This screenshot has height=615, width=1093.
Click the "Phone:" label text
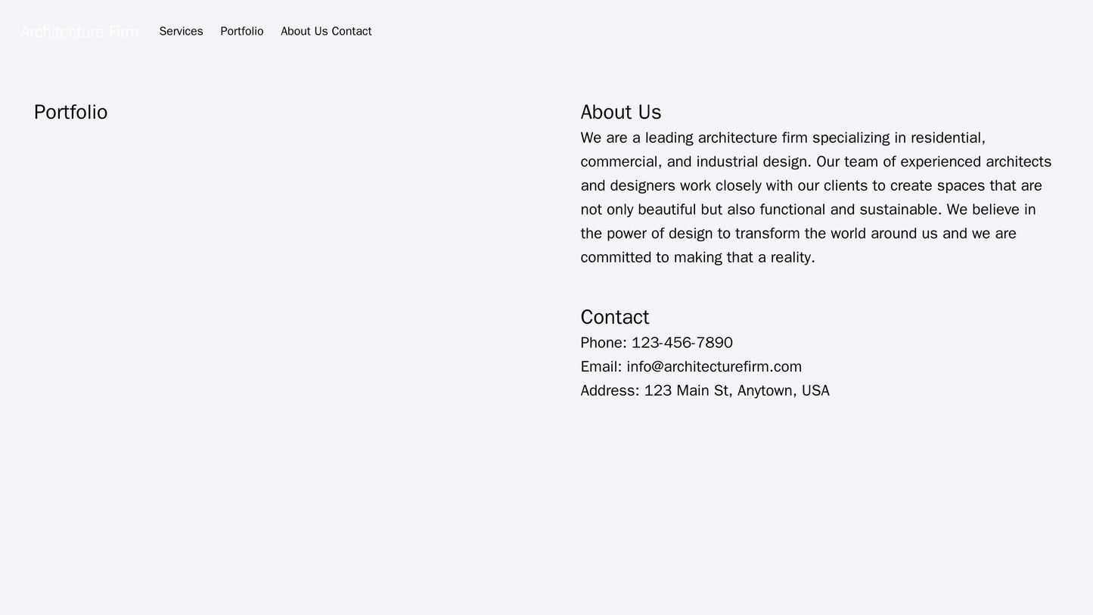603,343
